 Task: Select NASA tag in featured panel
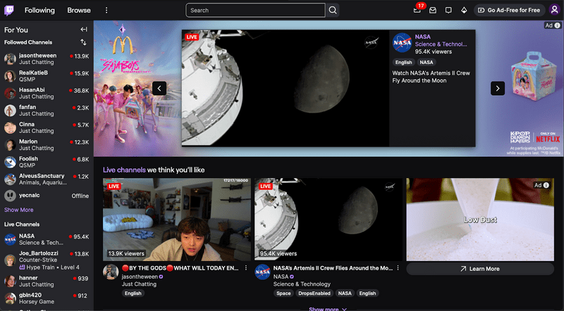pos(427,62)
